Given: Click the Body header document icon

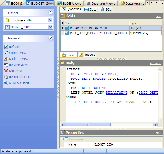Looking at the screenshot, I should click(x=62, y=63).
